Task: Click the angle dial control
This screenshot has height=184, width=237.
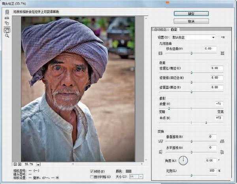Action: (183, 160)
